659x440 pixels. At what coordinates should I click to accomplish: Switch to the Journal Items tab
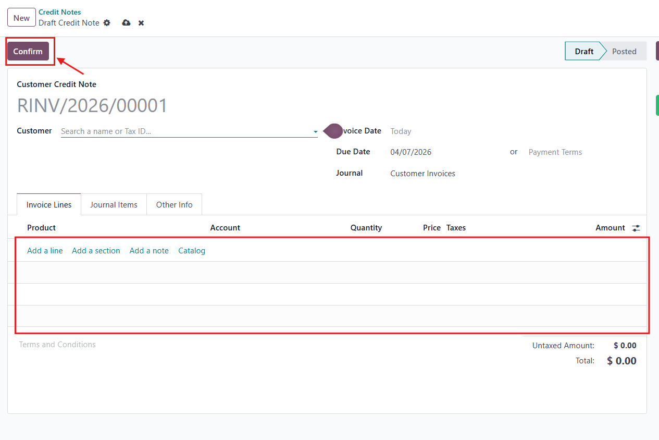114,205
